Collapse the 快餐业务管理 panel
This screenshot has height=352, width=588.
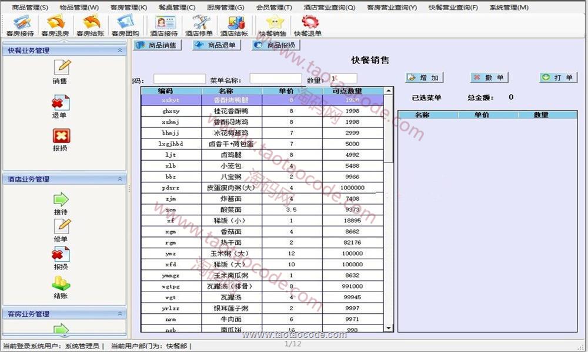tap(120, 51)
